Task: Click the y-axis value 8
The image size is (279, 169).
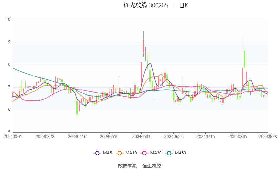Action: coord(9,64)
